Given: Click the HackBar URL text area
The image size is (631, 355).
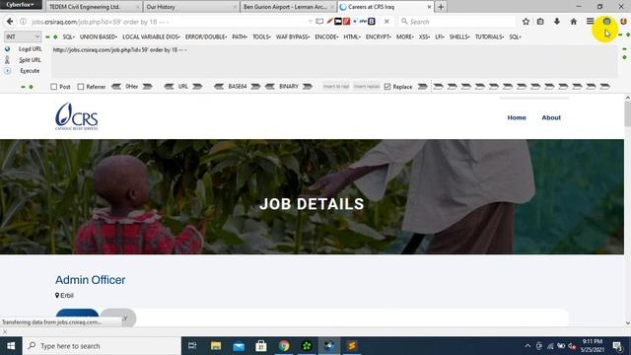Looking at the screenshot, I should [x=334, y=61].
